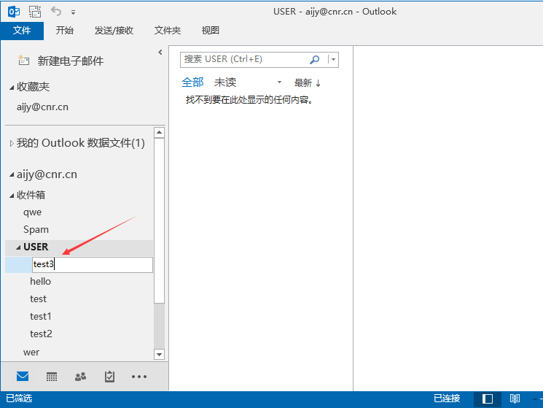Click 已连接 status text
Viewport: 543px width, 408px height.
[447, 399]
